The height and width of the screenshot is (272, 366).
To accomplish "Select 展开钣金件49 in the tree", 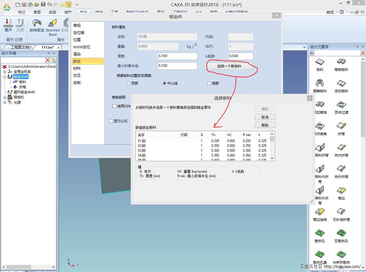I will pyautogui.click(x=24, y=92).
